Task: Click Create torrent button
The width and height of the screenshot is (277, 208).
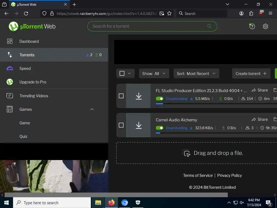Action: 251,73
